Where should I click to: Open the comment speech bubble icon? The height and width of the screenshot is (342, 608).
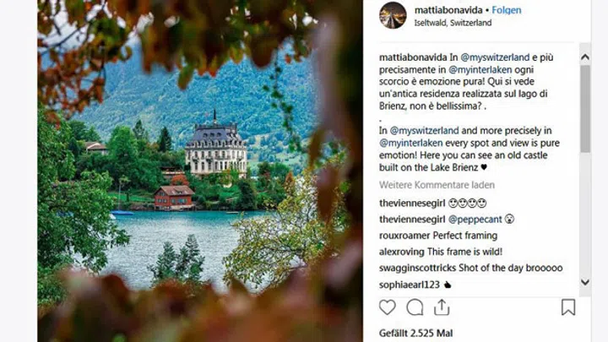(415, 307)
